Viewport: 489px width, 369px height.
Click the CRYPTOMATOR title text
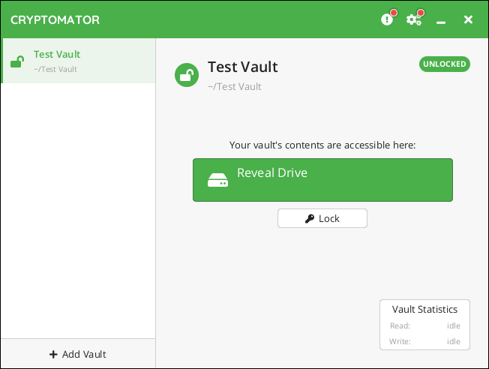[55, 20]
